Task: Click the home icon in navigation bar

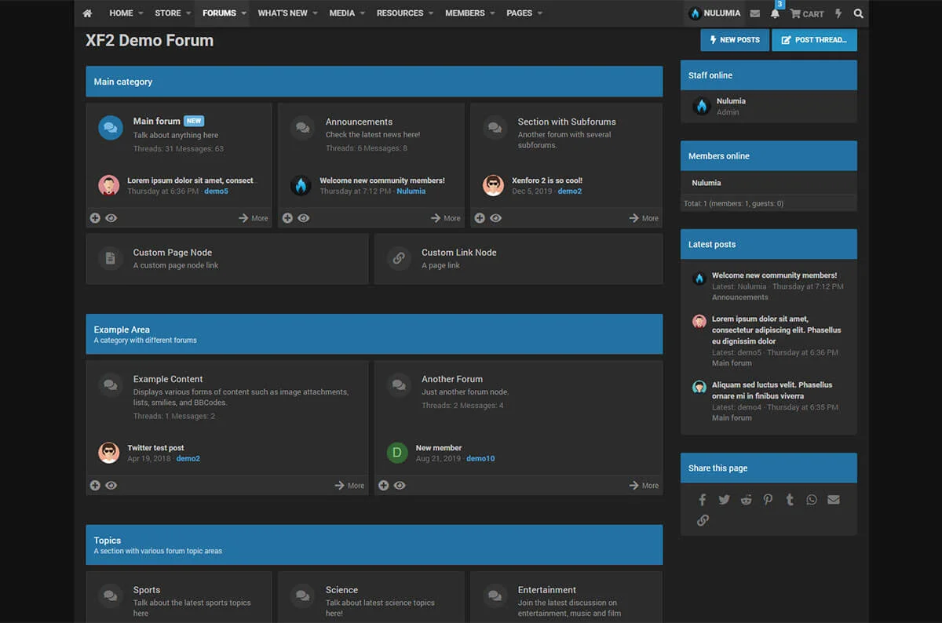Action: (87, 13)
